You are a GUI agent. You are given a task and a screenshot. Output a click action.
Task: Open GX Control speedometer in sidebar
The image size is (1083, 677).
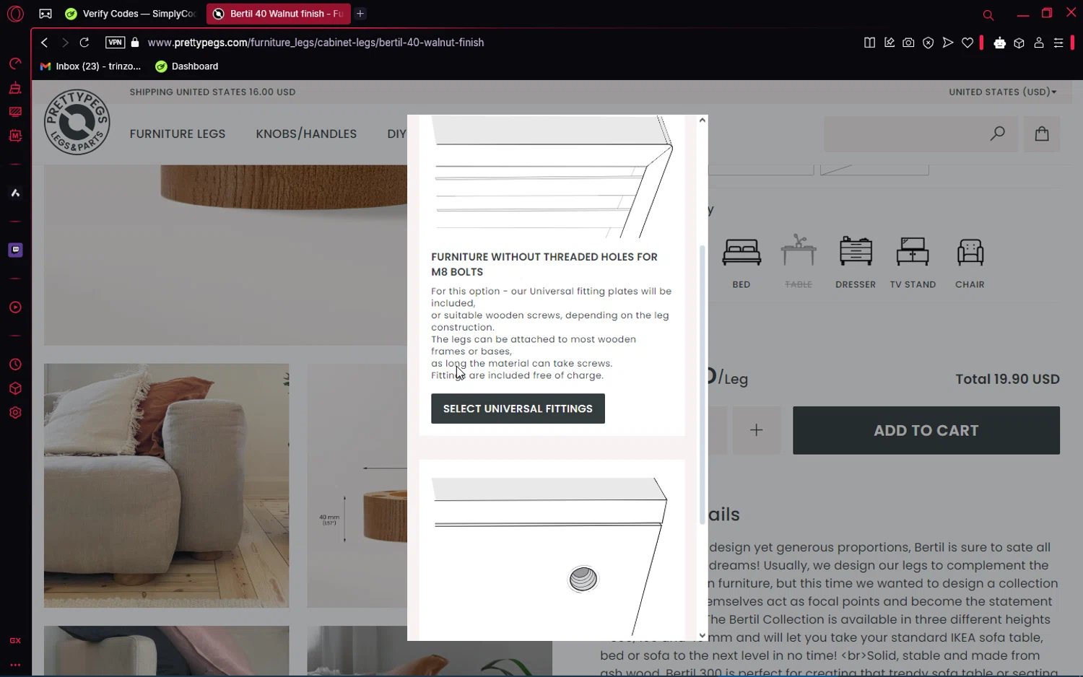coord(15,64)
